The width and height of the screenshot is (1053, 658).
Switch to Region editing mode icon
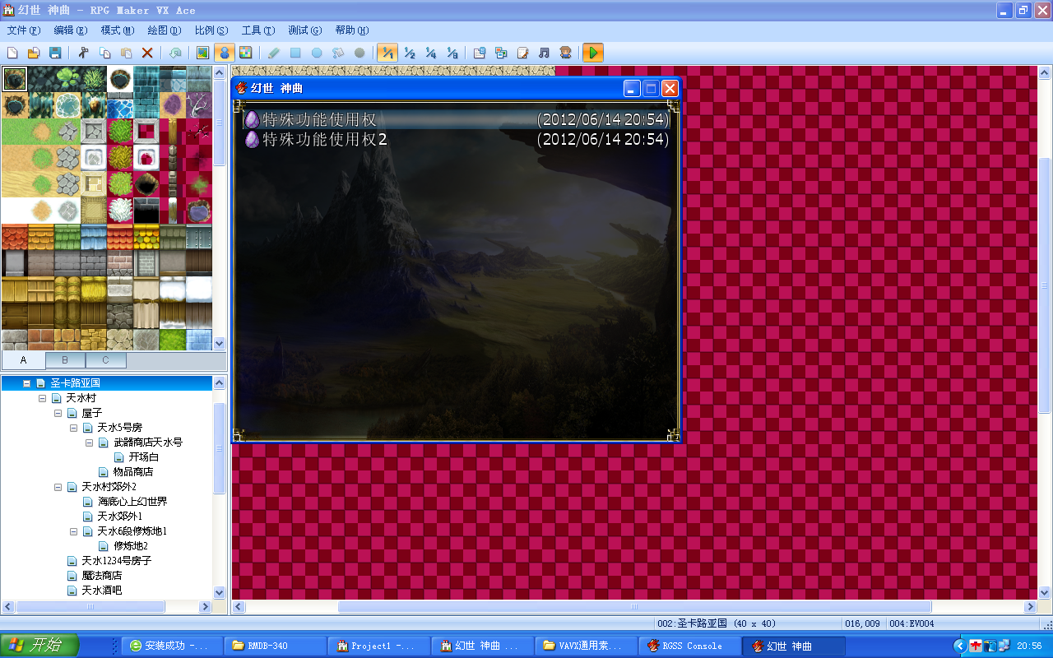click(x=245, y=53)
